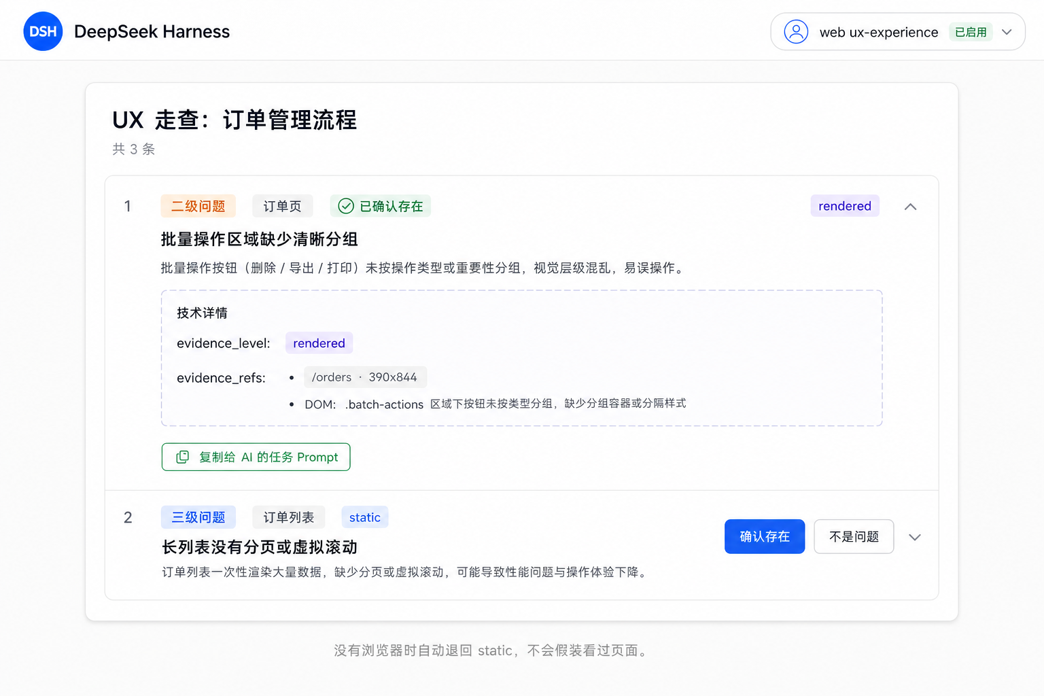Click the DOM: .batch-actions evidence line
Image resolution: width=1044 pixels, height=696 pixels.
coord(495,404)
